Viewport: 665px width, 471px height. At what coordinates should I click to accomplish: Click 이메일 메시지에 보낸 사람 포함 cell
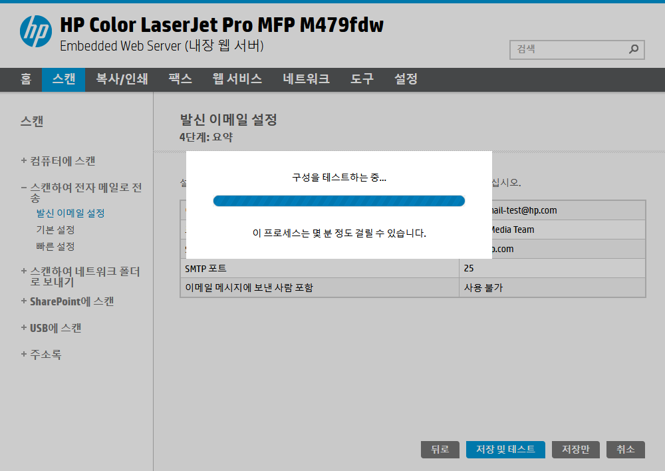(x=321, y=287)
